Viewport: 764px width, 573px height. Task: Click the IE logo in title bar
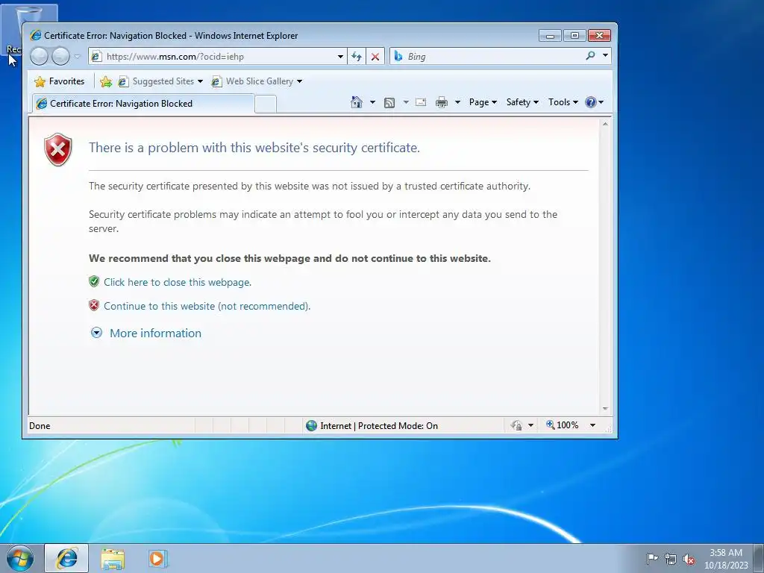(x=36, y=36)
